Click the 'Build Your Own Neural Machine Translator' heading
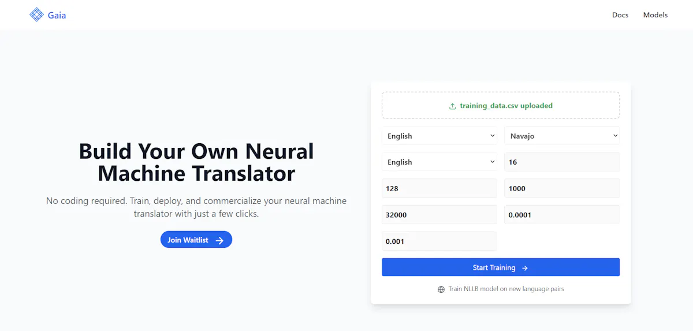Image resolution: width=693 pixels, height=331 pixels. pos(196,162)
